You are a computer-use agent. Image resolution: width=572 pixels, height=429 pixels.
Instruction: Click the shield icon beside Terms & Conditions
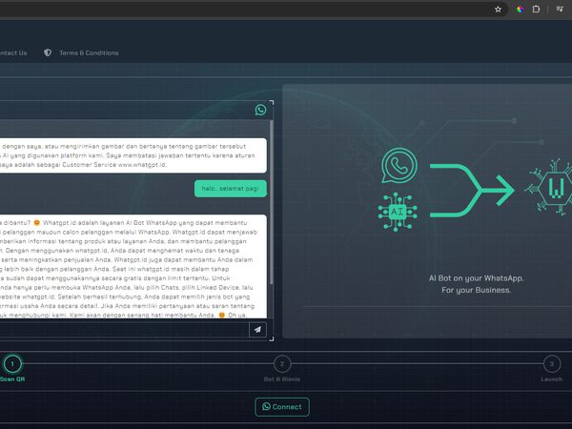pyautogui.click(x=48, y=52)
